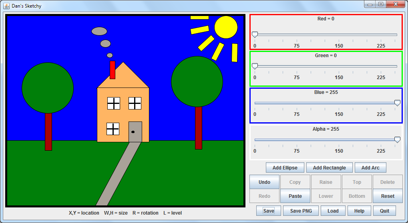Click the 'Green = 0' label

coord(326,55)
